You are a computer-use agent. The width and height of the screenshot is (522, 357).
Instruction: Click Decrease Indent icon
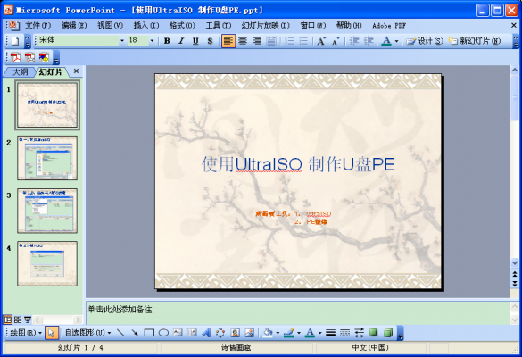(354, 41)
